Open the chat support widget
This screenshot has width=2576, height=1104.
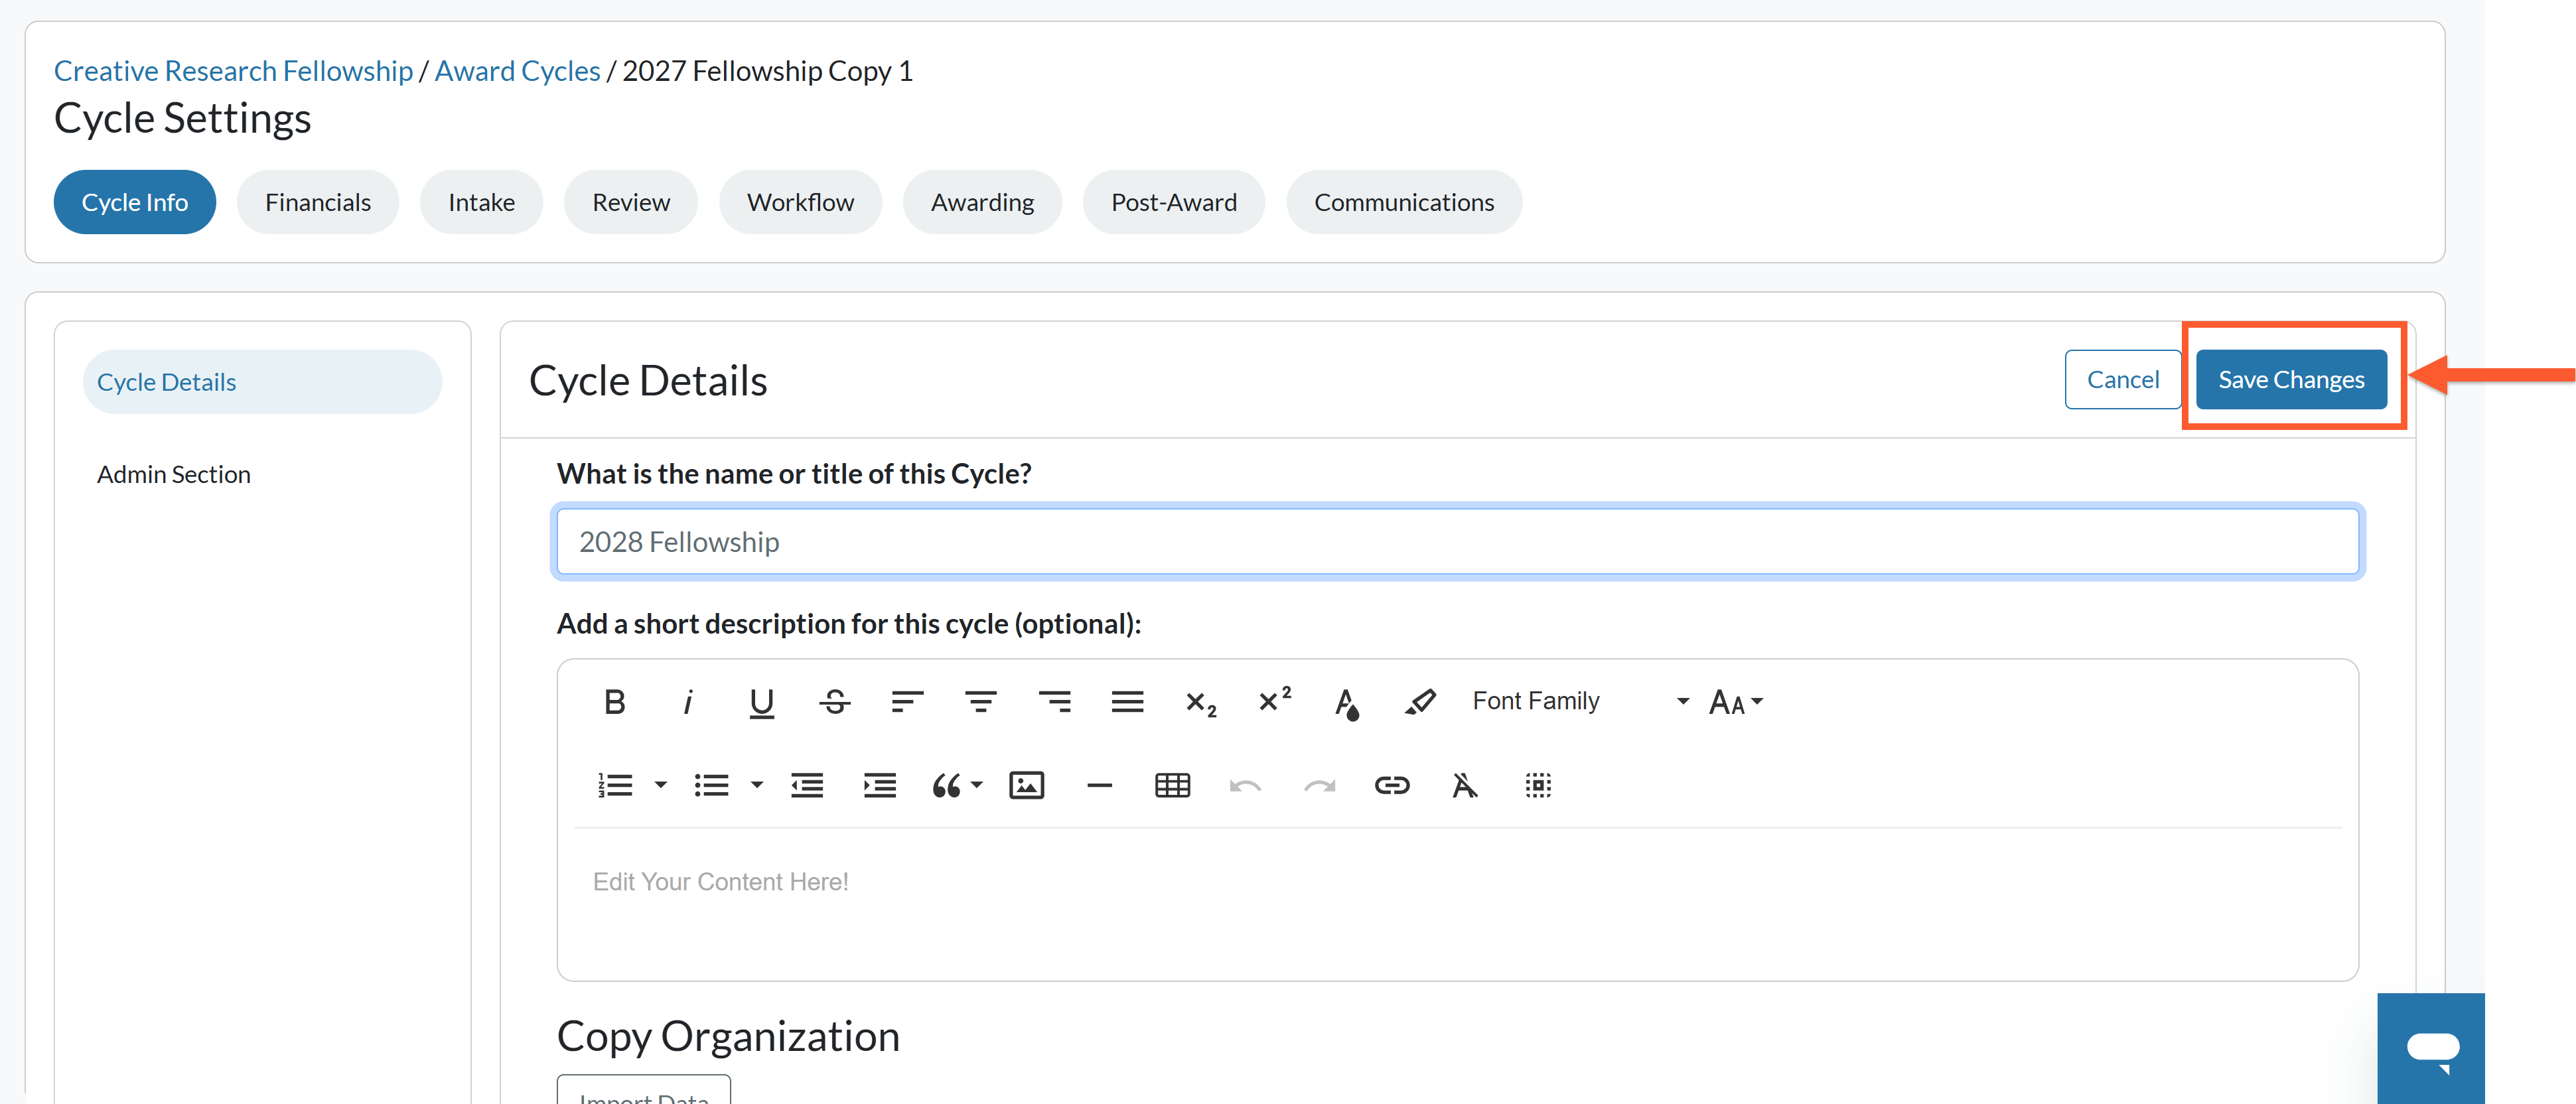click(2431, 1049)
